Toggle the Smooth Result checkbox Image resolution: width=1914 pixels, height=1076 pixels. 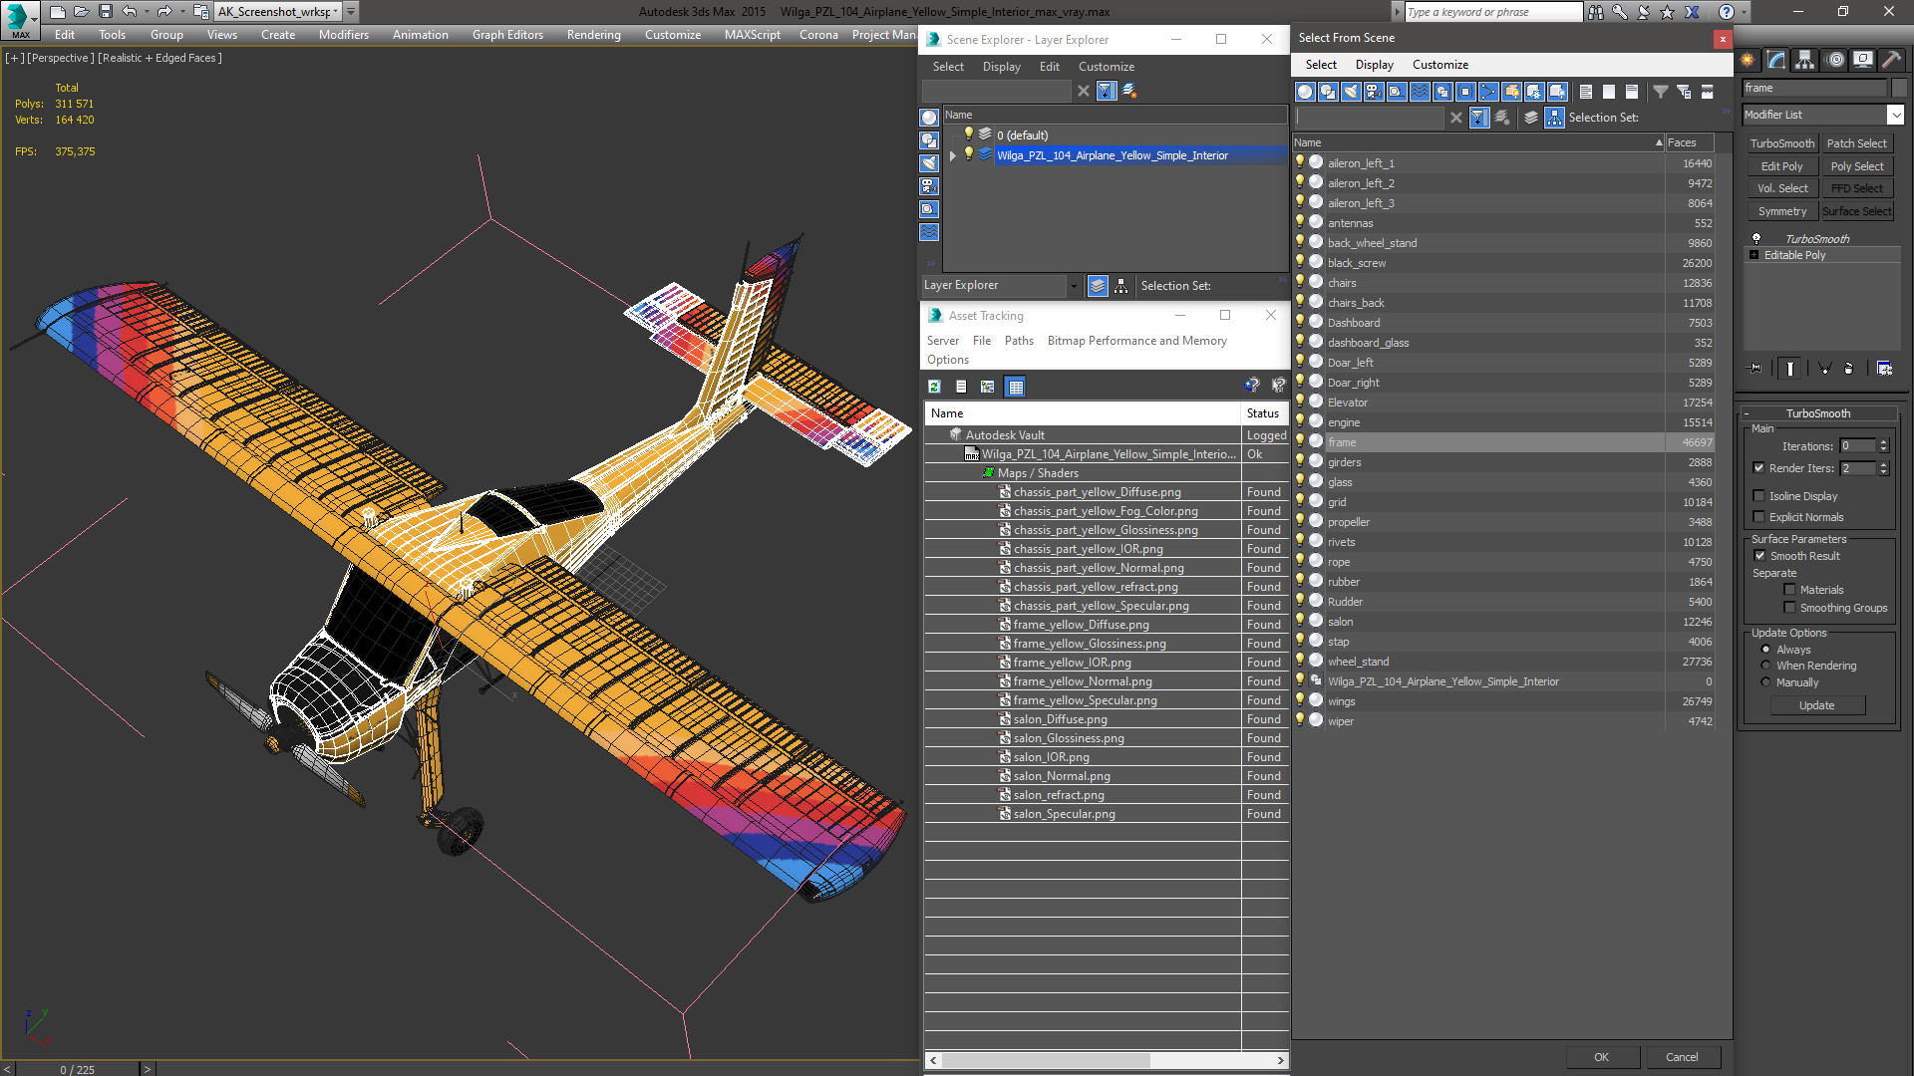click(x=1759, y=556)
